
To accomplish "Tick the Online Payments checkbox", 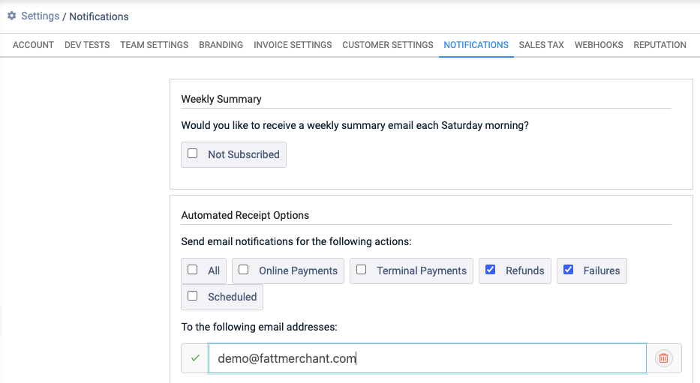I will 243,270.
